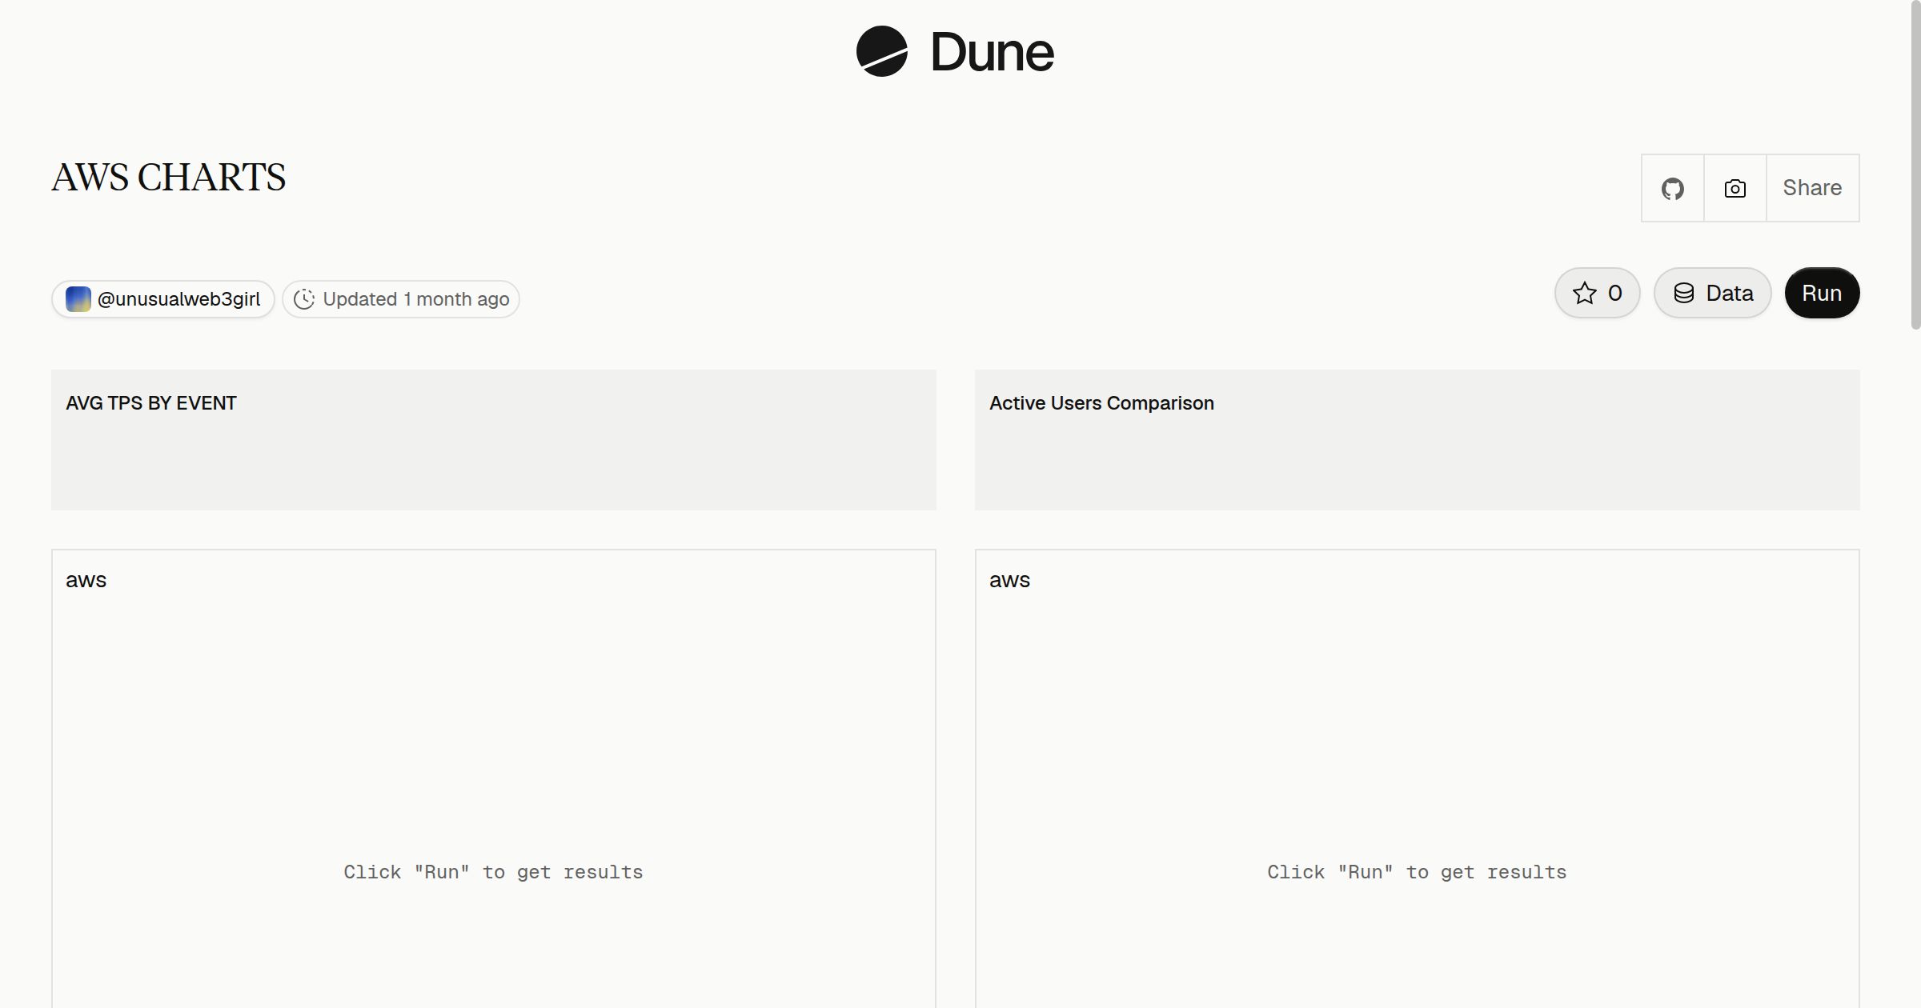The width and height of the screenshot is (1921, 1008).
Task: Open the left aws chart title
Action: (x=86, y=580)
